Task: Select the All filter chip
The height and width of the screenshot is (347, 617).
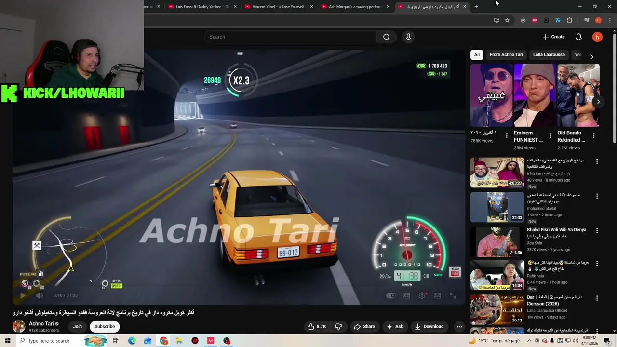Action: 477,54
